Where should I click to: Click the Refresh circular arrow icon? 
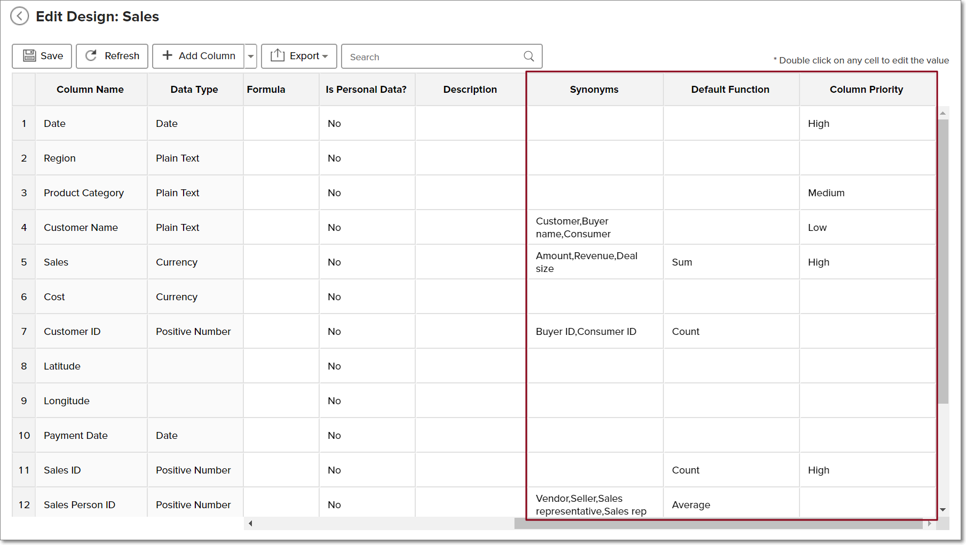coord(91,56)
